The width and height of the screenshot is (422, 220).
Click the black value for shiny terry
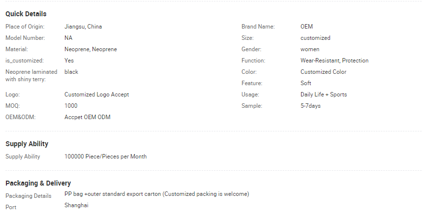pyautogui.click(x=71, y=72)
